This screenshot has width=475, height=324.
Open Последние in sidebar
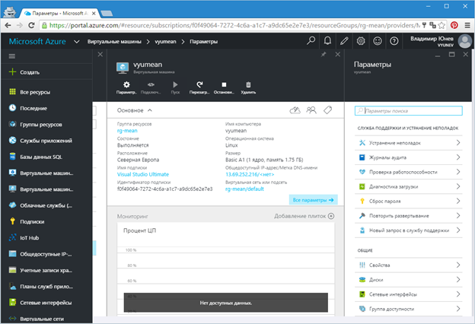pyautogui.click(x=46, y=108)
